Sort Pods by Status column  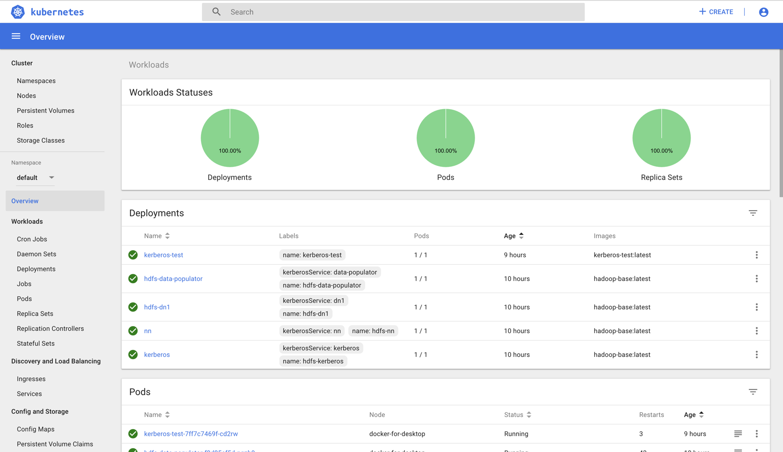point(518,415)
